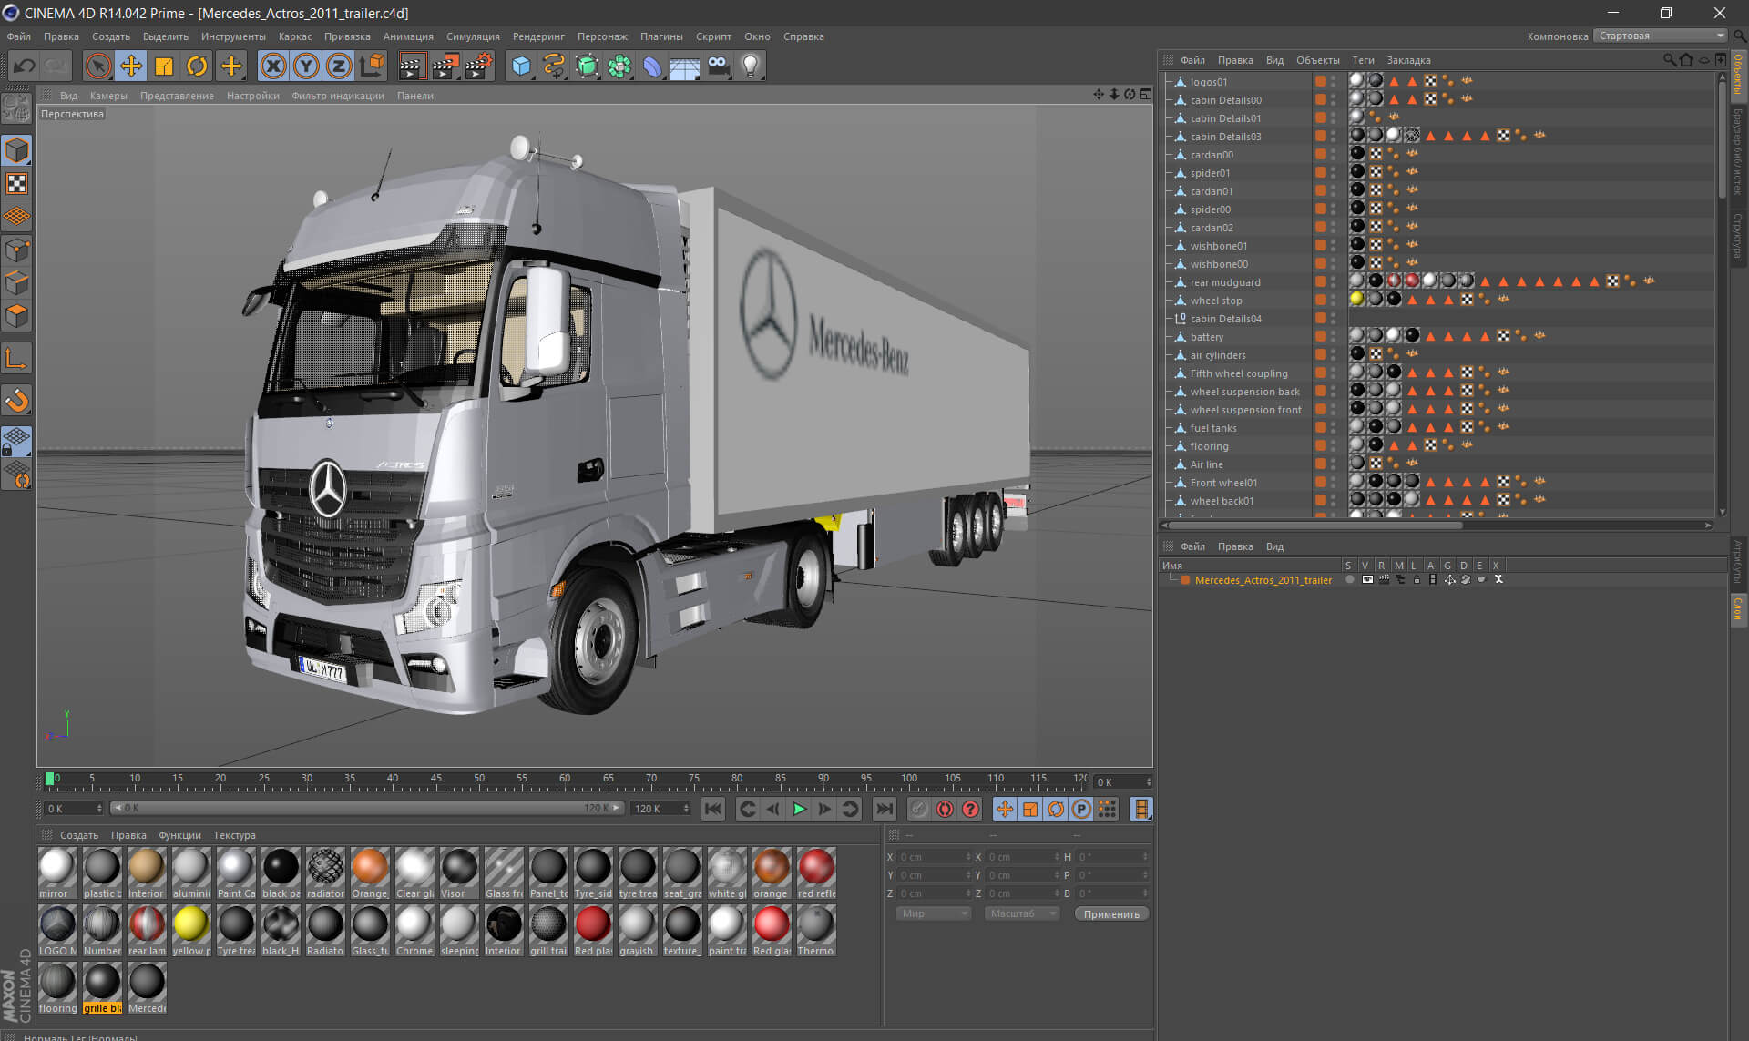This screenshot has height=1041, width=1749.
Task: Add a camera object
Action: (x=718, y=66)
